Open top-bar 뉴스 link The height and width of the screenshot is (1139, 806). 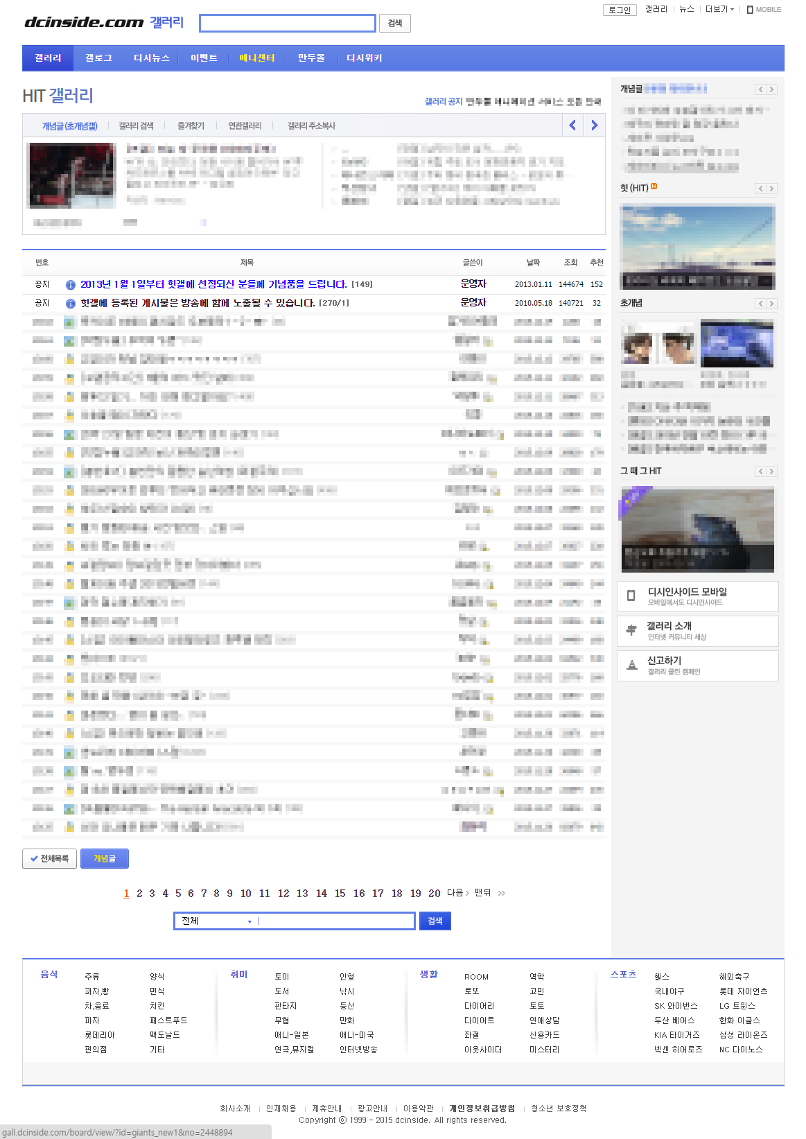687,9
